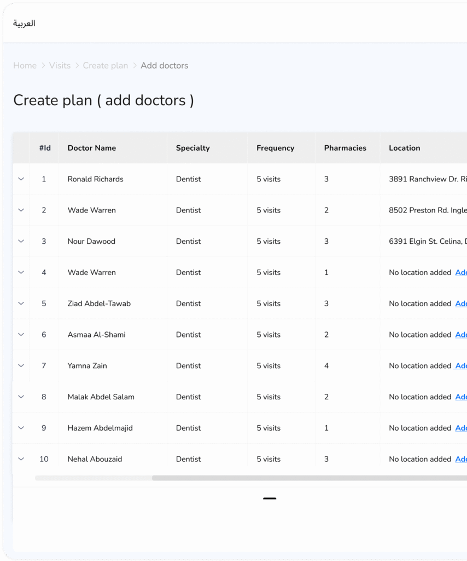Open Visits from the breadcrumb trail

pyautogui.click(x=60, y=66)
